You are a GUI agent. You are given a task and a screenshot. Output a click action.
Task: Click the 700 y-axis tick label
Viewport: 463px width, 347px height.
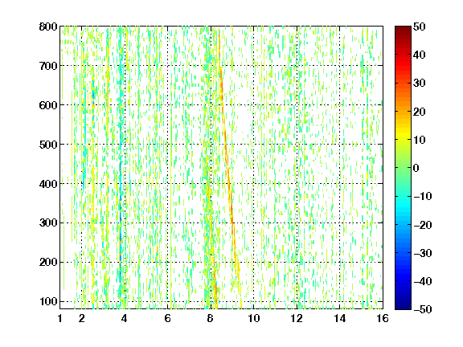(x=48, y=66)
